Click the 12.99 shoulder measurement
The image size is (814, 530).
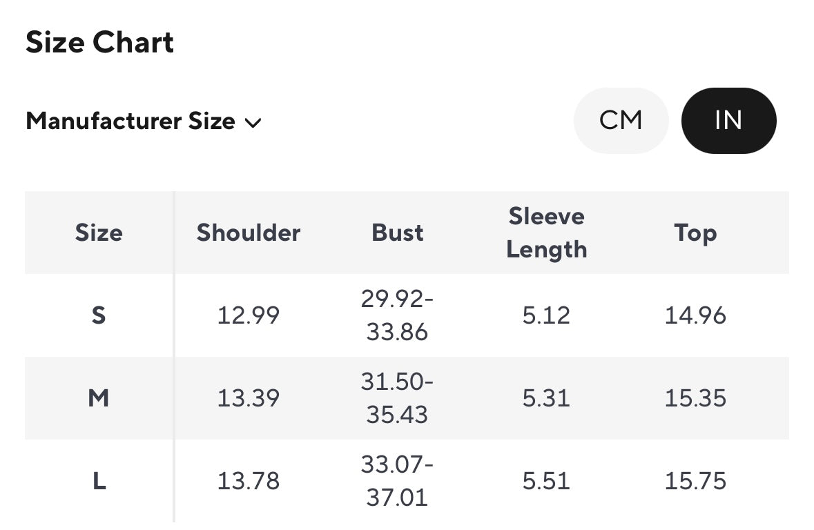pos(249,315)
